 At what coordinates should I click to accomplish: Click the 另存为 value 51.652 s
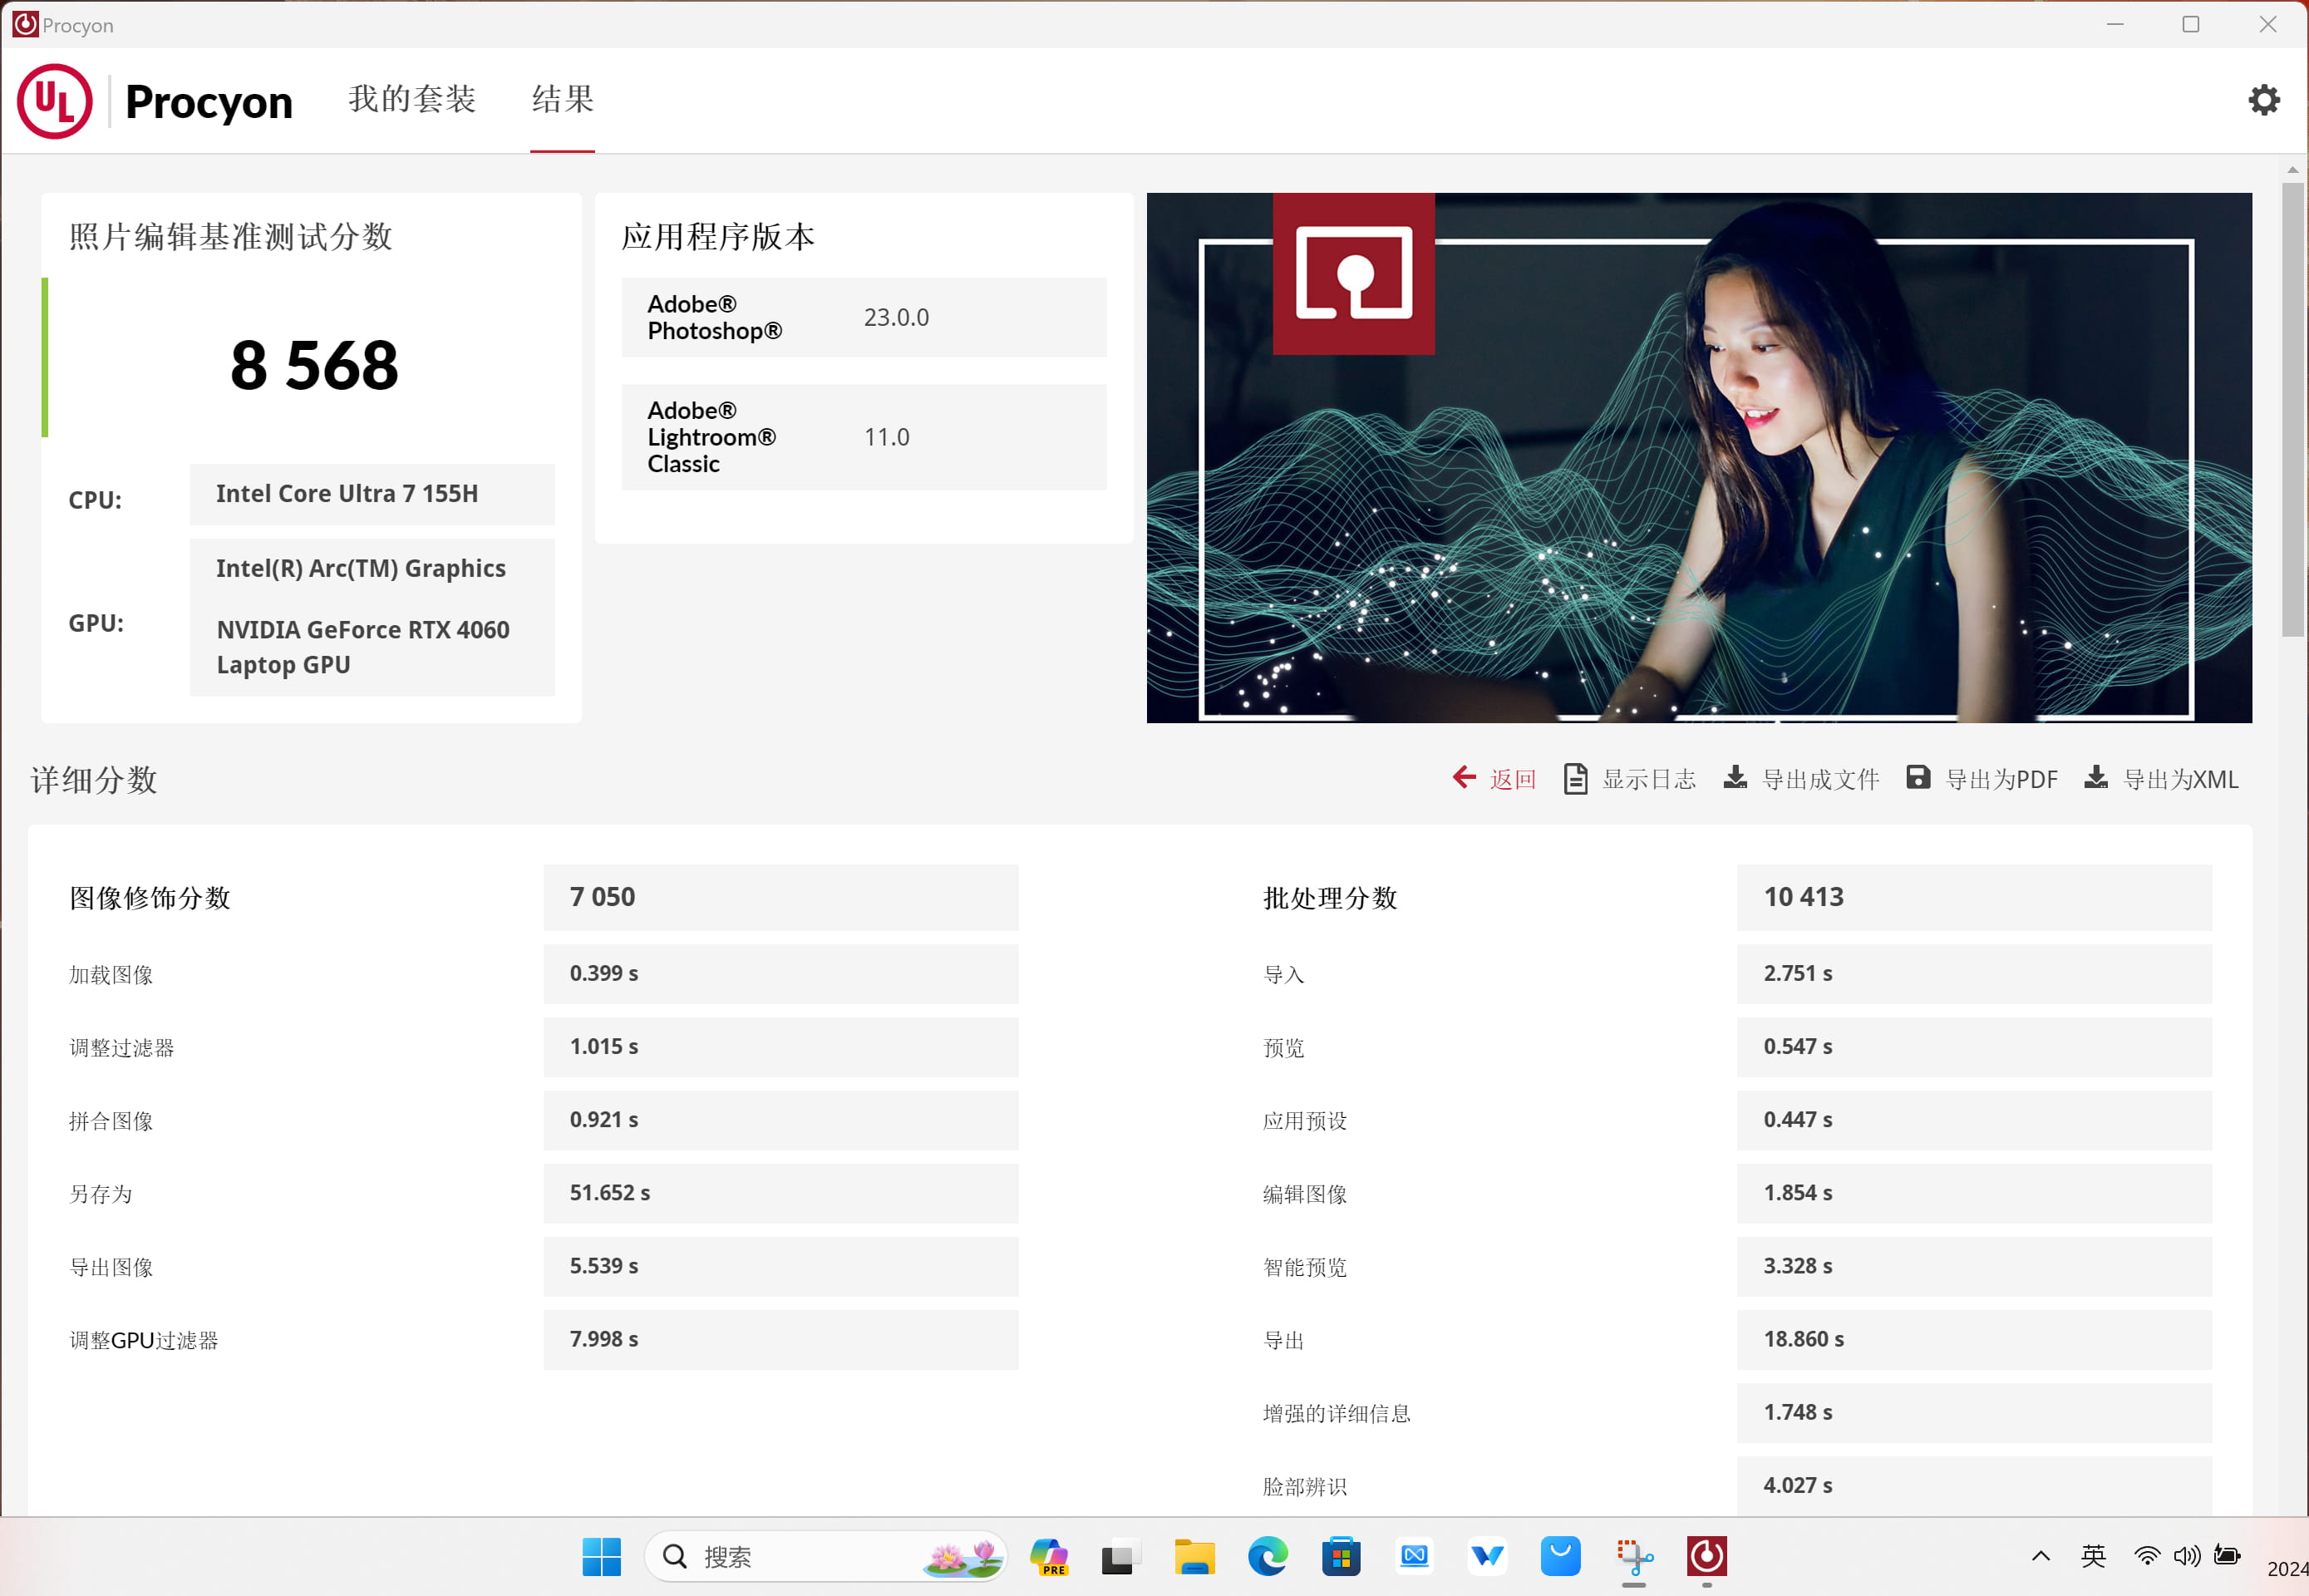click(x=781, y=1193)
